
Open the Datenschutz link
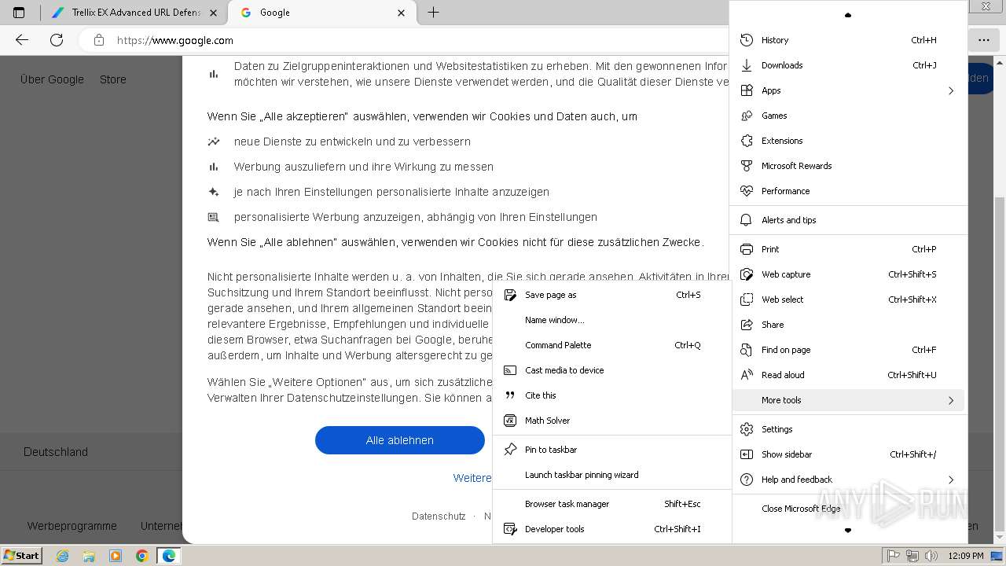coord(439,516)
